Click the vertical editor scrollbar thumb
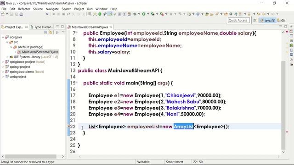The image size is (294, 165). (283, 105)
